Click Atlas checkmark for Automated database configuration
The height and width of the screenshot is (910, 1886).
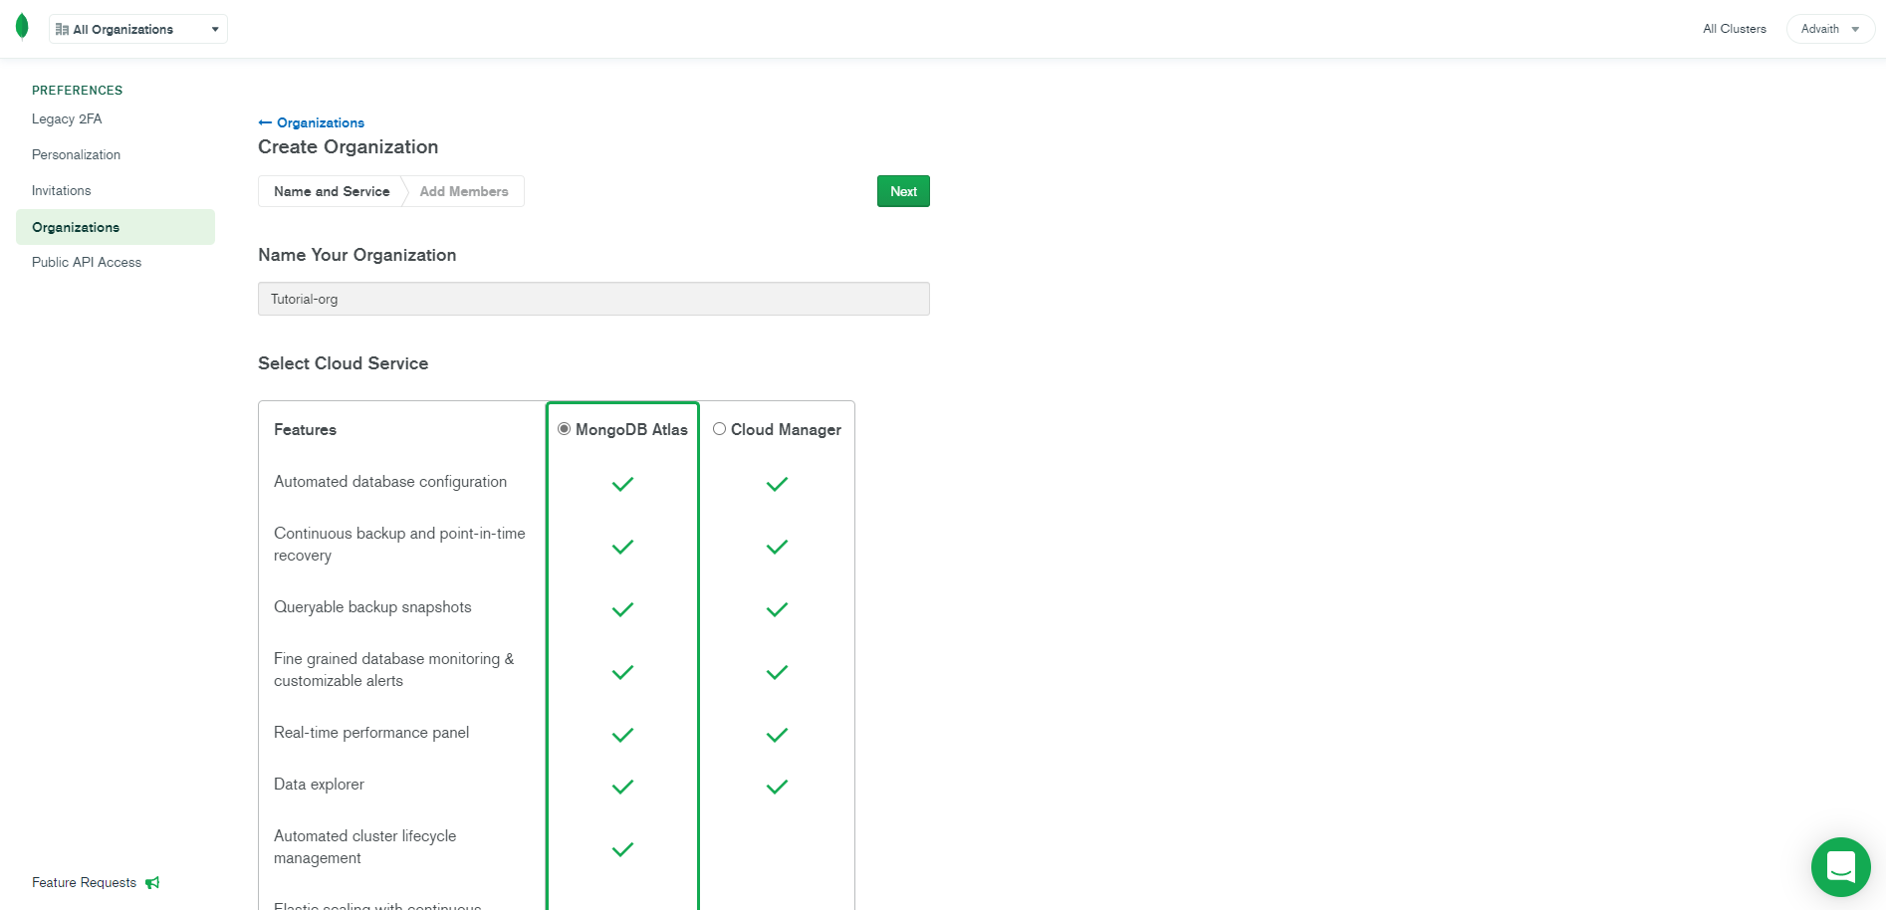pyautogui.click(x=622, y=484)
